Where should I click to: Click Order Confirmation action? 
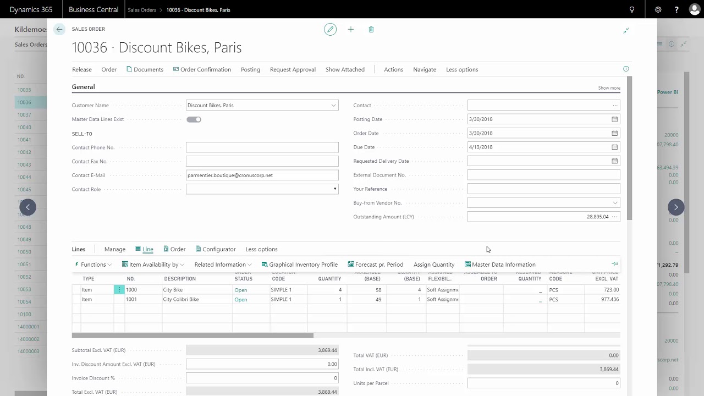pyautogui.click(x=202, y=69)
